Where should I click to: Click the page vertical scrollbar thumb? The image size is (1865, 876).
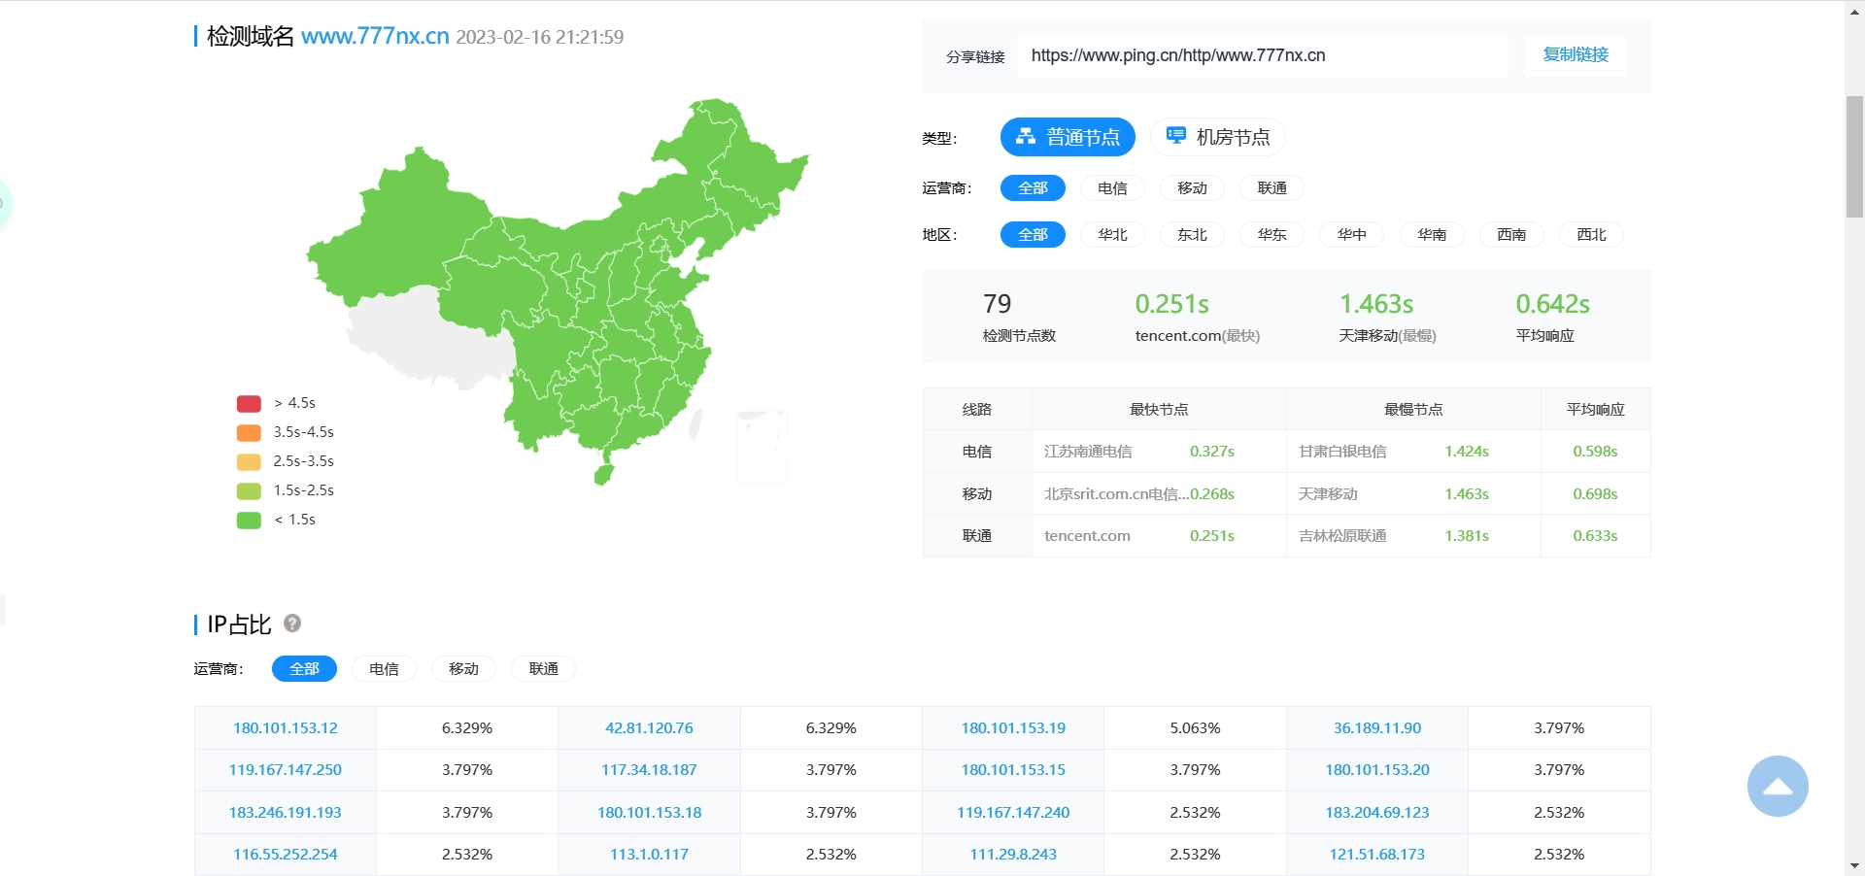point(1854,156)
